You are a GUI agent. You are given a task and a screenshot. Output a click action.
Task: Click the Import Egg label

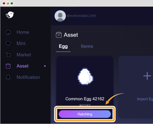click(x=145, y=99)
